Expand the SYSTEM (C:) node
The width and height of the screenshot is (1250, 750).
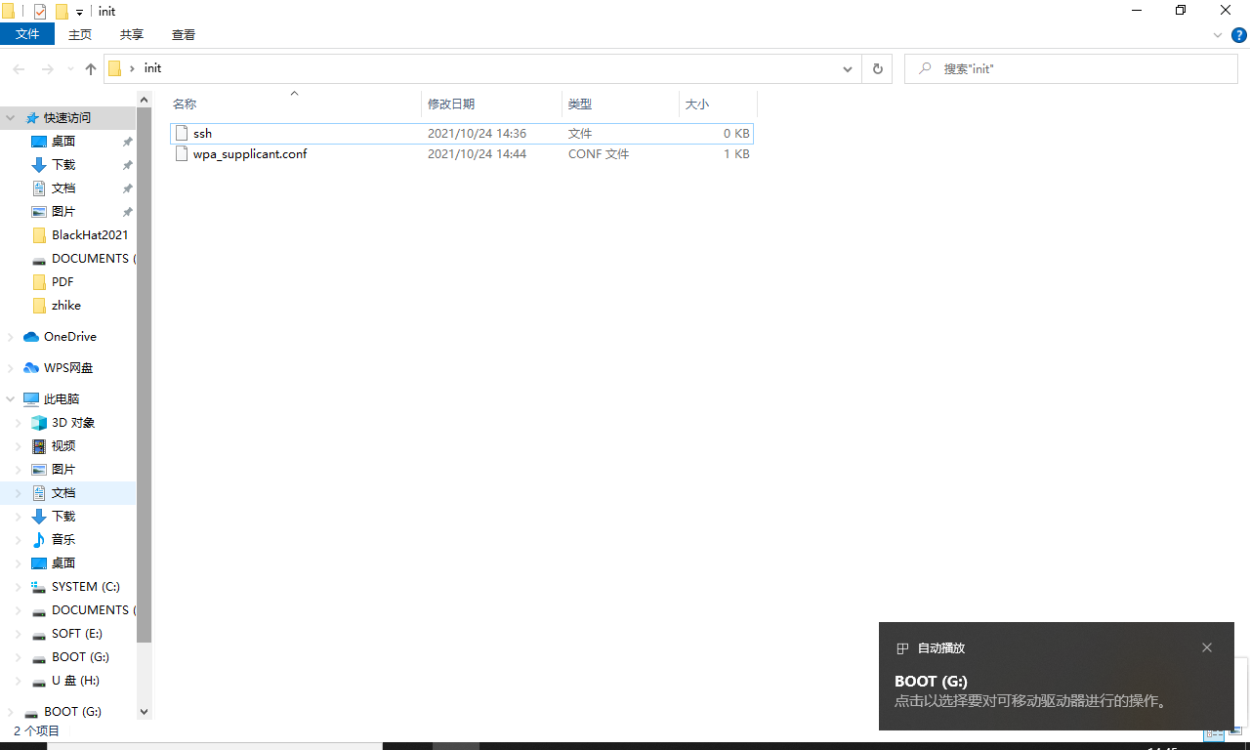click(18, 587)
